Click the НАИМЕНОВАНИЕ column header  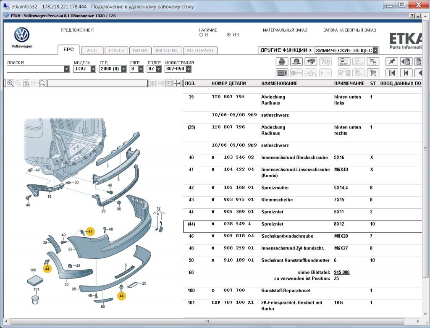279,84
